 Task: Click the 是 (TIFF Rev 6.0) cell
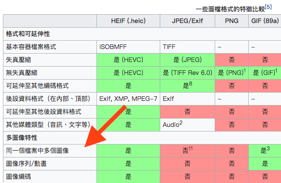(x=187, y=73)
